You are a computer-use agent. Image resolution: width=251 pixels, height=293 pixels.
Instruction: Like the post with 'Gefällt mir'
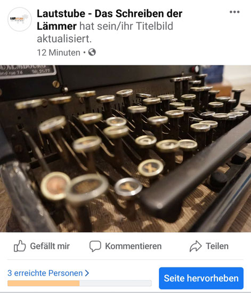[x=42, y=246]
